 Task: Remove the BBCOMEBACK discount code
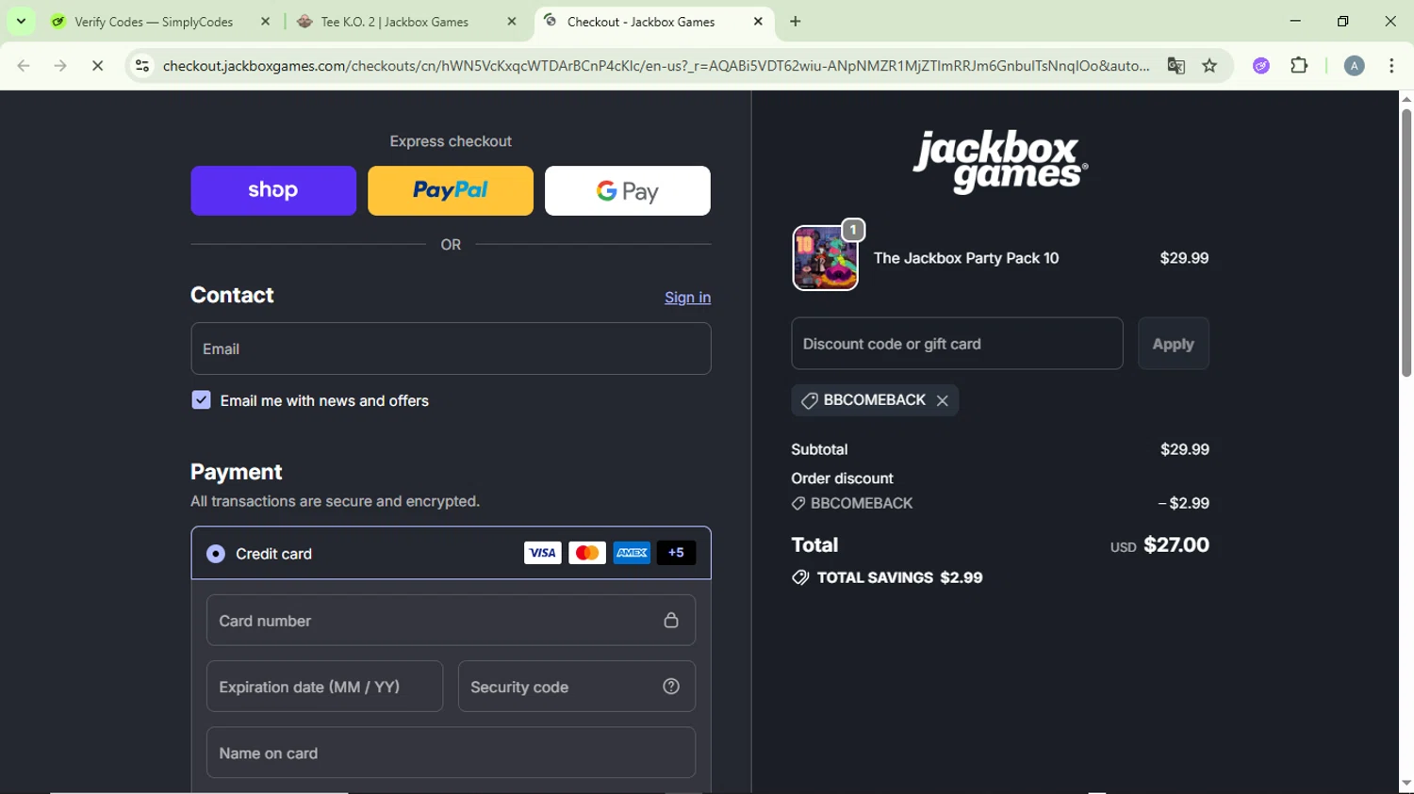point(943,401)
